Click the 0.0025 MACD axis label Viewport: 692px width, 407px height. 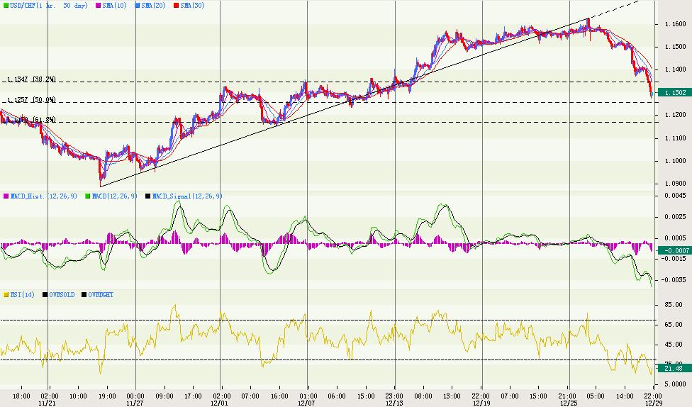(675, 217)
